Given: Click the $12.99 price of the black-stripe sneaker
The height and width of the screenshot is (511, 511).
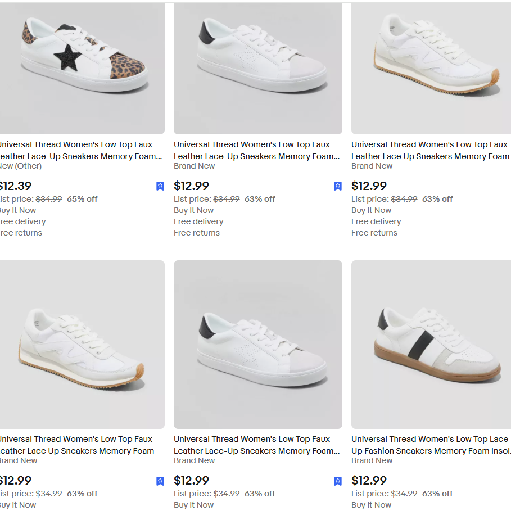Looking at the screenshot, I should 369,481.
